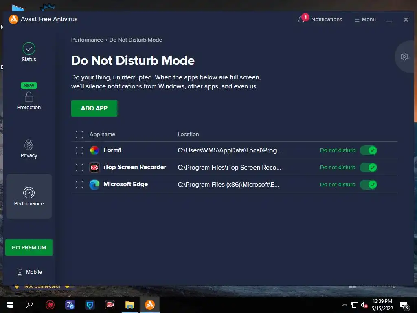Open the Windows Start menu

coord(10,305)
